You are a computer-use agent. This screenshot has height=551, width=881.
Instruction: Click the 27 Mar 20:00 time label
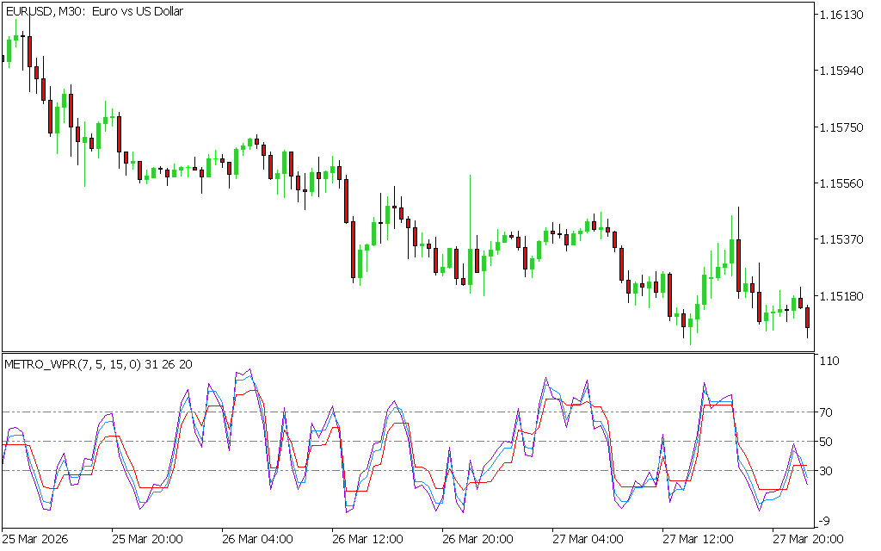click(x=806, y=539)
